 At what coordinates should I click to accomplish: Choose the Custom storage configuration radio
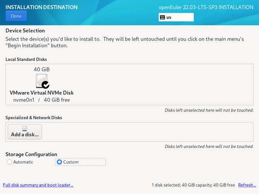click(60, 162)
